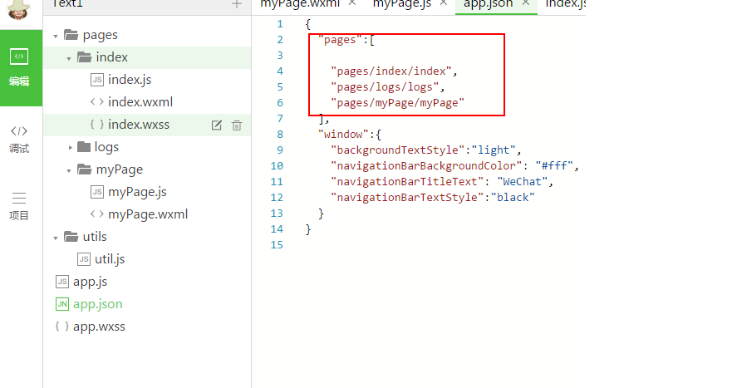Collapse the index folder arrow

coord(69,58)
